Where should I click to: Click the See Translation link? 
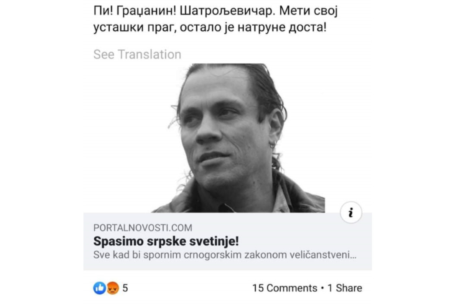pos(137,54)
